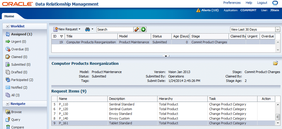
Task: Select Overdue (0) worklist filter
Action: (20, 49)
